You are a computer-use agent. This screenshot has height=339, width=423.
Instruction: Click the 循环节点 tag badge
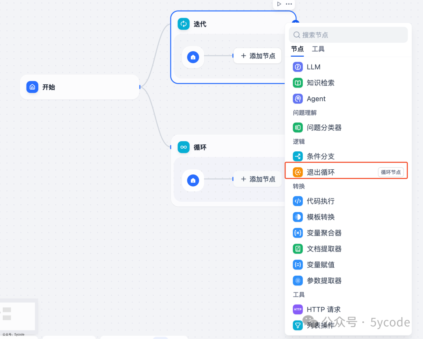point(390,172)
